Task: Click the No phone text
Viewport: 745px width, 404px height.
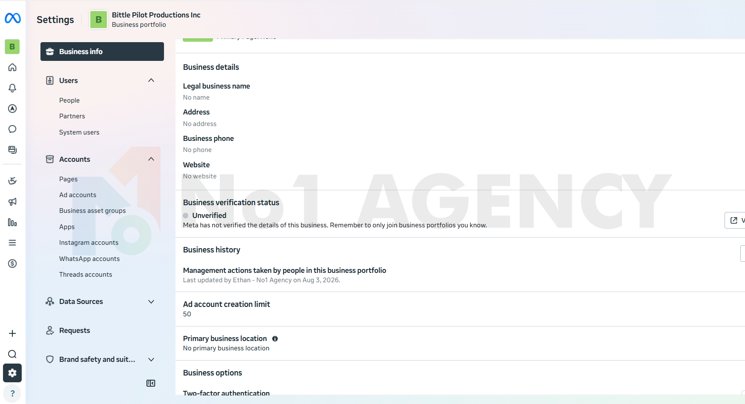Action: coord(197,150)
